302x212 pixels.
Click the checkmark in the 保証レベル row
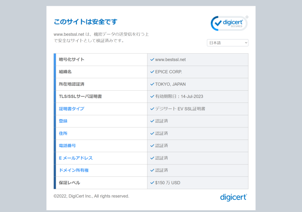point(152,182)
